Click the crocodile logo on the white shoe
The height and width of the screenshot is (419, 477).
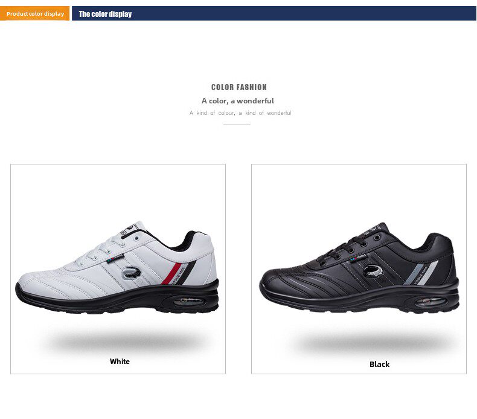[x=132, y=273]
